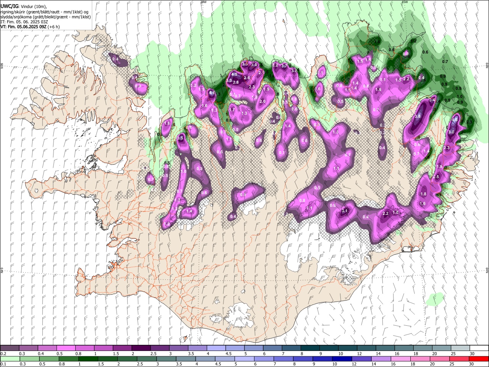Select the '3.7' value on the north coast
This screenshot has height=367, width=489.
284,66
